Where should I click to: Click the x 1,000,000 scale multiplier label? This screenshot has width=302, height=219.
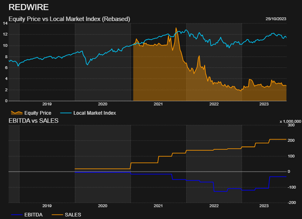290,121
